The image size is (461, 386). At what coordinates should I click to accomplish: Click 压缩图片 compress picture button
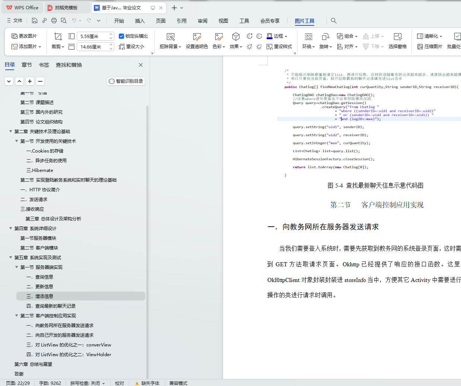point(430,47)
